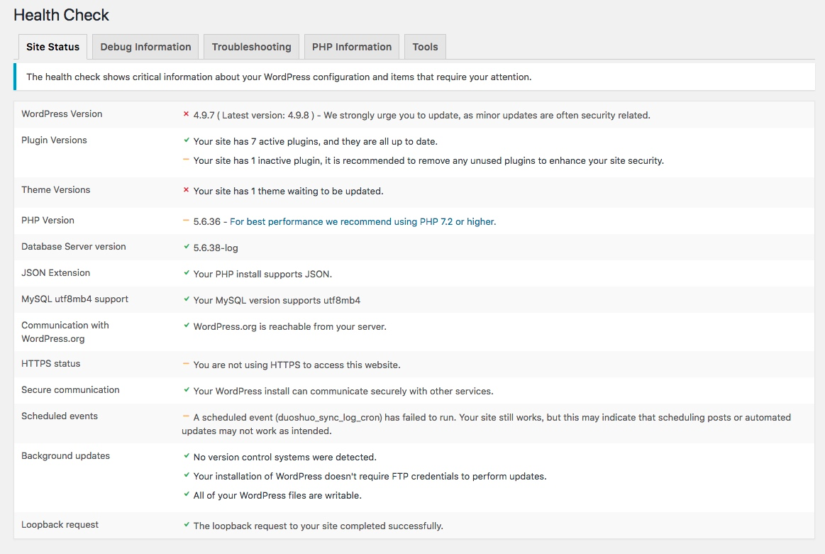The height and width of the screenshot is (554, 825).
Task: Go to the PHP Information tab
Action: tap(352, 47)
